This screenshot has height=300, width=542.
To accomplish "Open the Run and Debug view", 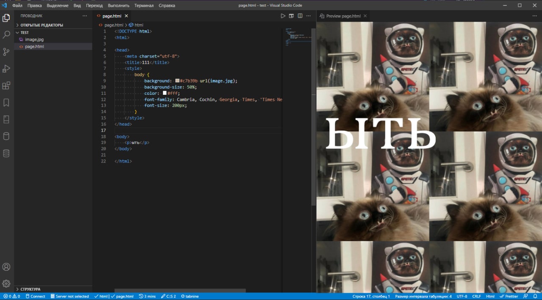I will coord(6,69).
